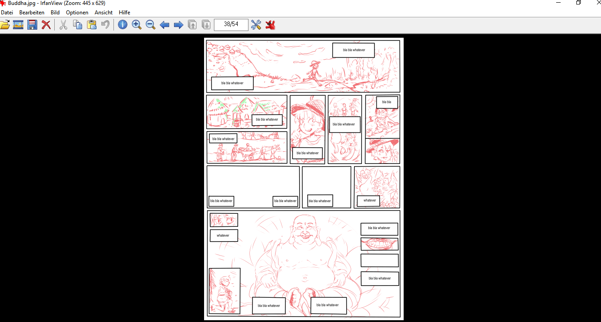
Task: Select the Cut scissors icon
Action: point(63,25)
